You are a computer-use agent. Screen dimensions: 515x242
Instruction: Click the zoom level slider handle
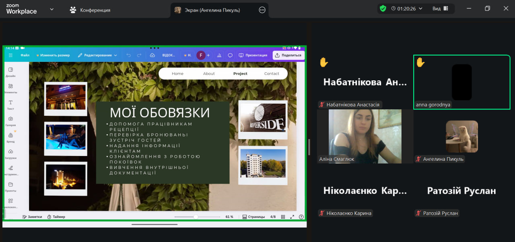[196, 217]
